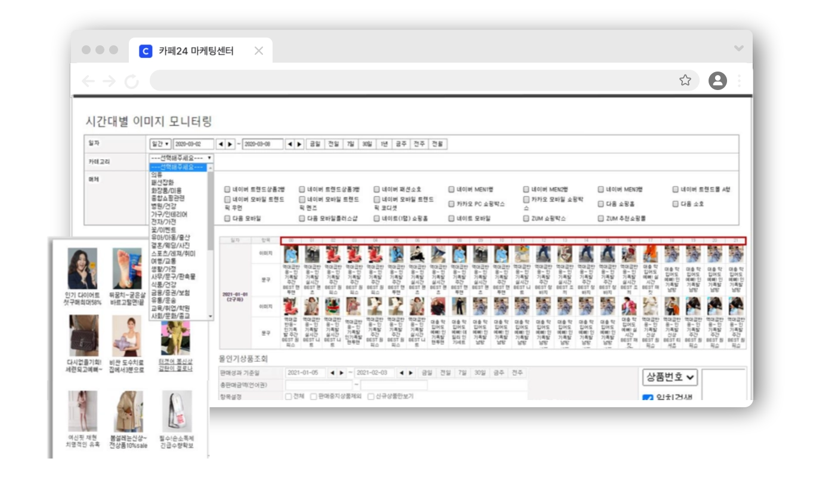The height and width of the screenshot is (477, 835).
Task: Check the ZUM 추천쇼핑몰 checkbox
Action: click(x=601, y=219)
